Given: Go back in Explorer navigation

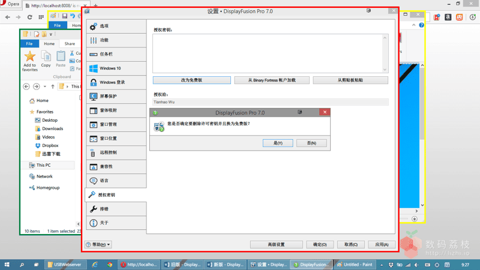Looking at the screenshot, I should [x=26, y=86].
